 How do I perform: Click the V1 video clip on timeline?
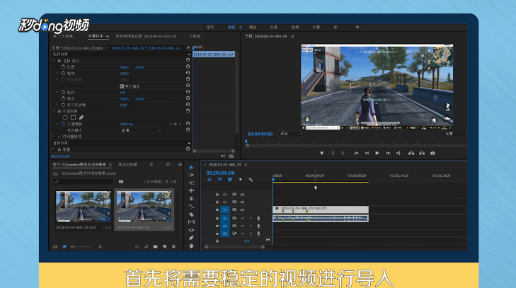tap(321, 209)
